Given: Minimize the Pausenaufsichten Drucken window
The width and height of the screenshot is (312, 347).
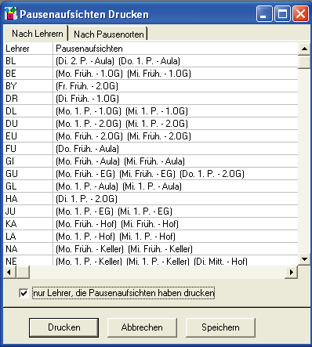Looking at the screenshot, I should [264, 14].
